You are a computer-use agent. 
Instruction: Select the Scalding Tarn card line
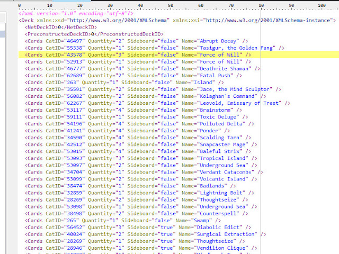[x=138, y=138]
